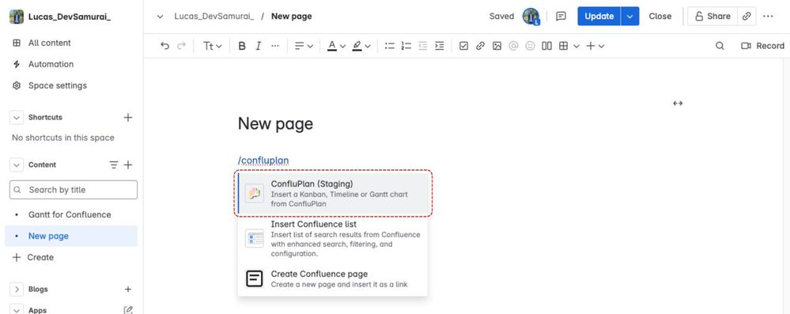Viewport: 790px width, 314px height.
Task: Click the mention @ icon
Action: coord(513,46)
